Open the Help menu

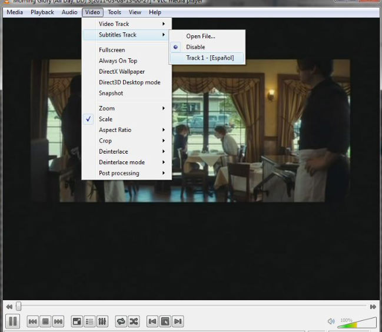pyautogui.click(x=155, y=12)
